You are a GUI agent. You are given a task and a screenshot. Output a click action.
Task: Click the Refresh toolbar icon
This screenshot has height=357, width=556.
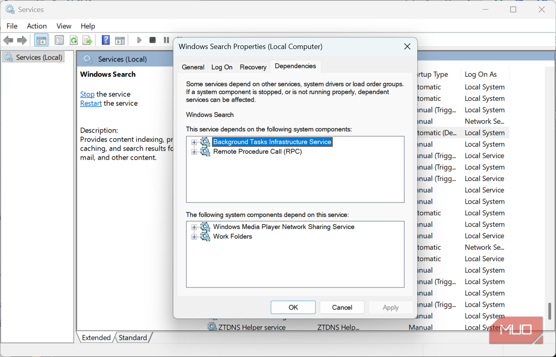tap(74, 40)
